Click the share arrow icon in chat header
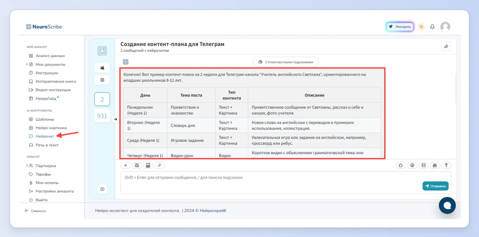The image size is (479, 237). coord(446,46)
